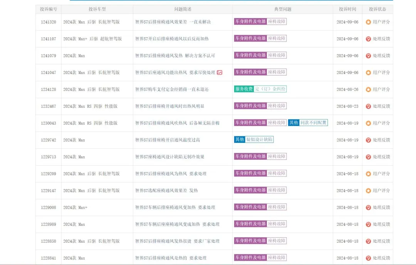This screenshot has width=416, height=265.
Task: Open complaint 智界S7后排座椅开通风时出热风明显
Action: click(x=169, y=106)
